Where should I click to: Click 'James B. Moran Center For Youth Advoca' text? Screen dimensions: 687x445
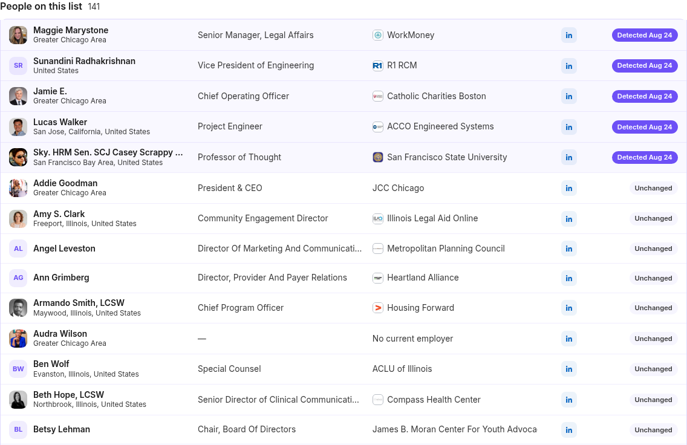(x=454, y=429)
